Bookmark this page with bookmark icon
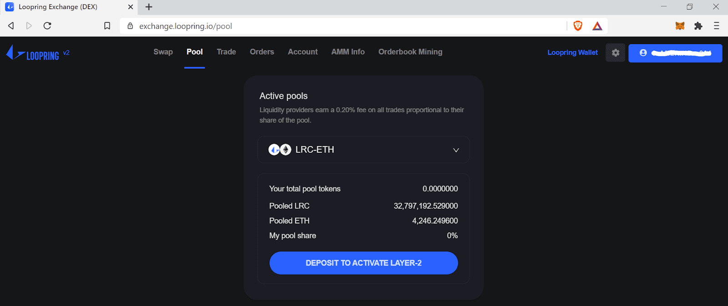This screenshot has height=306, width=728. click(107, 26)
